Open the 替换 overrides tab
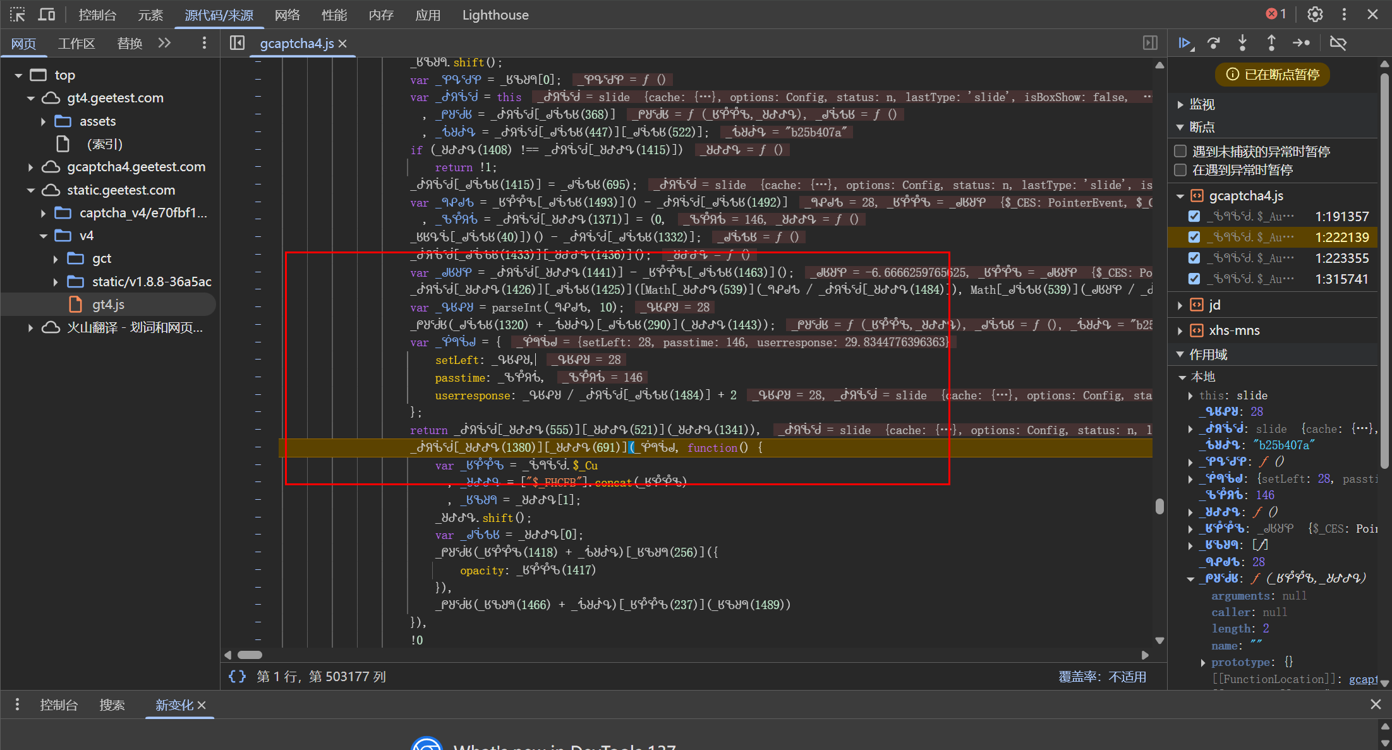The height and width of the screenshot is (750, 1392). pos(130,43)
